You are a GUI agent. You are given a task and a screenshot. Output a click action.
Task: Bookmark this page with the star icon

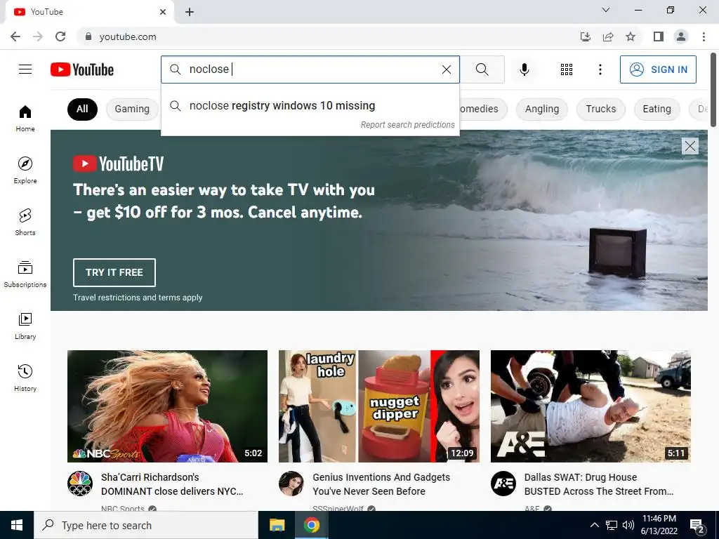coord(631,36)
